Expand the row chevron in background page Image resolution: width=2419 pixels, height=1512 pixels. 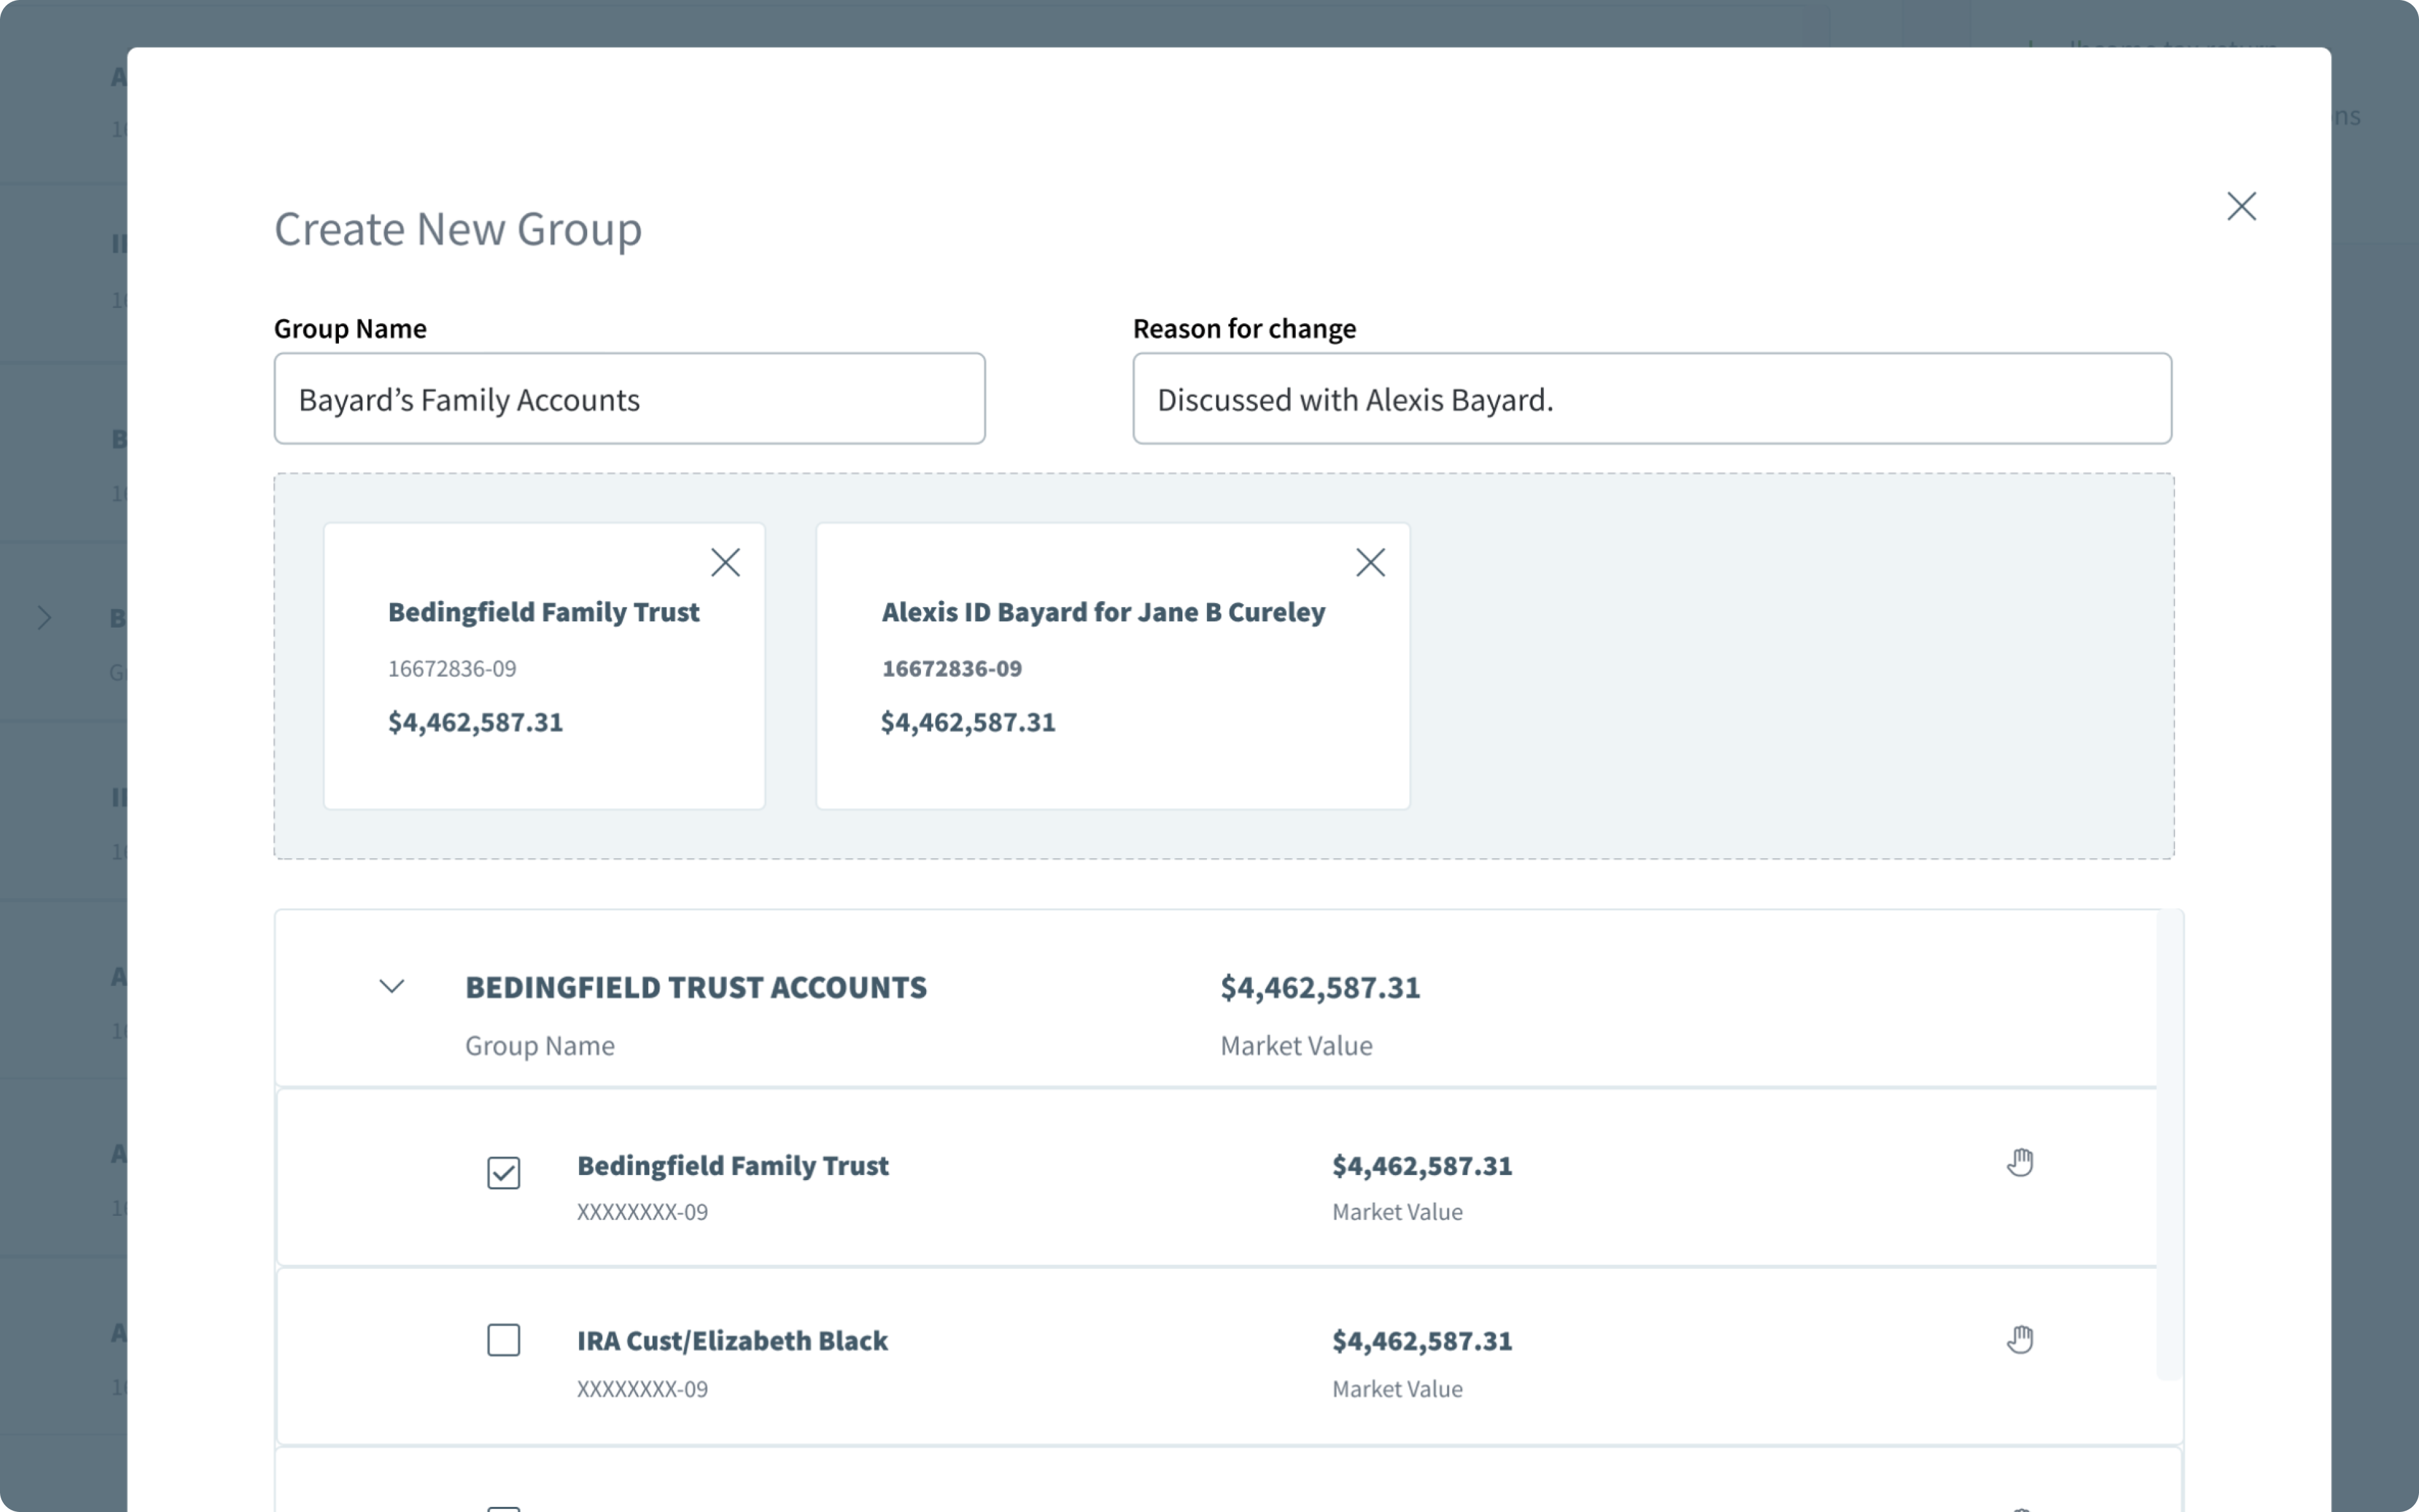(x=44, y=618)
